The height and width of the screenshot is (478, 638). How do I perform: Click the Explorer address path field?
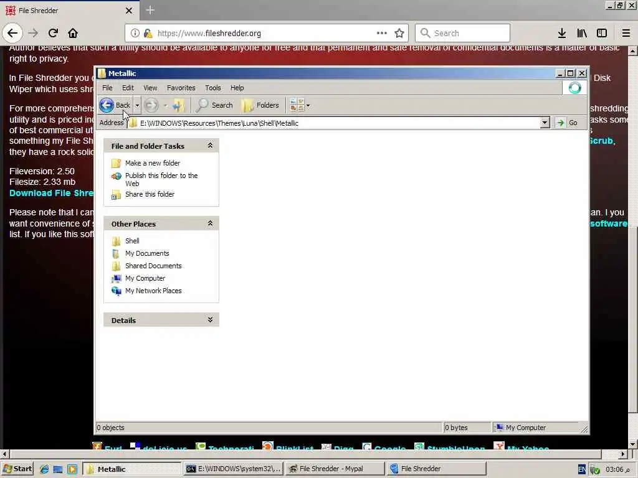point(338,123)
